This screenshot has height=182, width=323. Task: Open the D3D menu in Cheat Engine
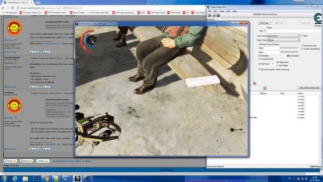click(228, 11)
